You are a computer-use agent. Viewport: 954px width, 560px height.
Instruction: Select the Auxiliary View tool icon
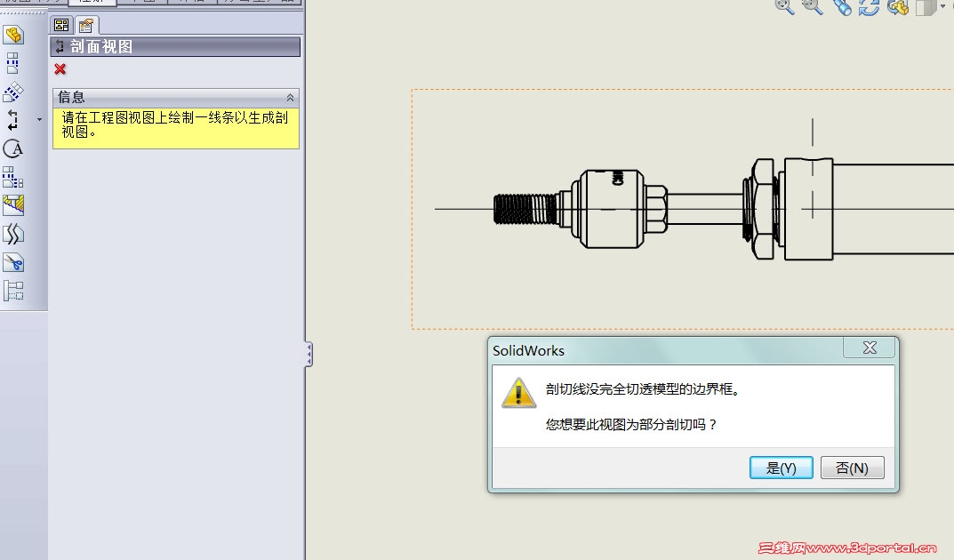(x=13, y=92)
